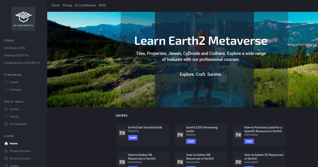Click the Browse Courses icon
The image size is (318, 167).
pyautogui.click(x=6, y=151)
